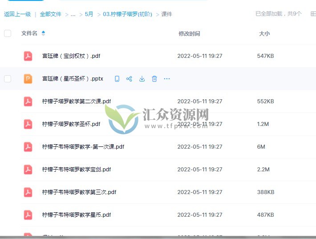Open file 宫廷牌（星币圣杯）.pptx
The height and width of the screenshot is (239, 316).
pyautogui.click(x=73, y=79)
